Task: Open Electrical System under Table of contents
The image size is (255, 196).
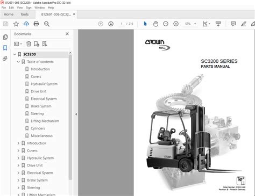Action: (x=44, y=99)
